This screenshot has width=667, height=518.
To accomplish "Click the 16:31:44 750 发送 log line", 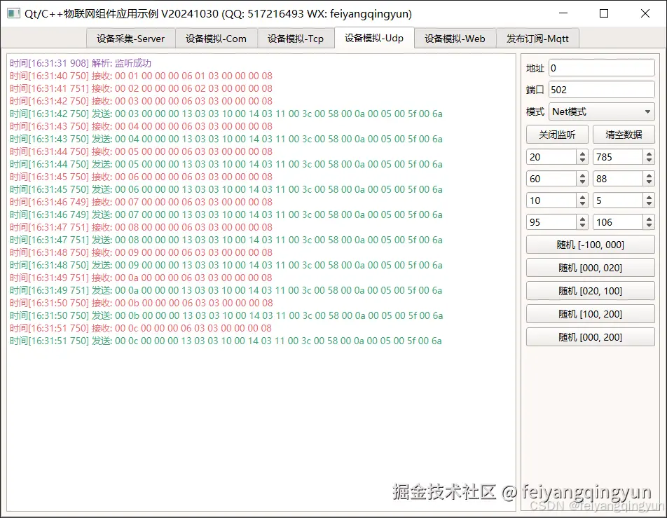I will [226, 164].
